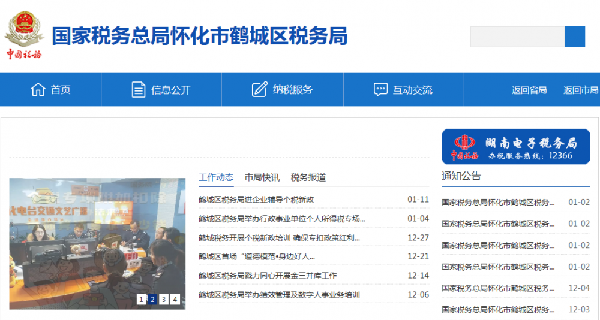Select the 市局快讯 tab
The image size is (600, 320).
click(262, 177)
